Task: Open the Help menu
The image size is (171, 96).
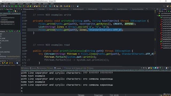Action: pyautogui.click(x=52, y=4)
